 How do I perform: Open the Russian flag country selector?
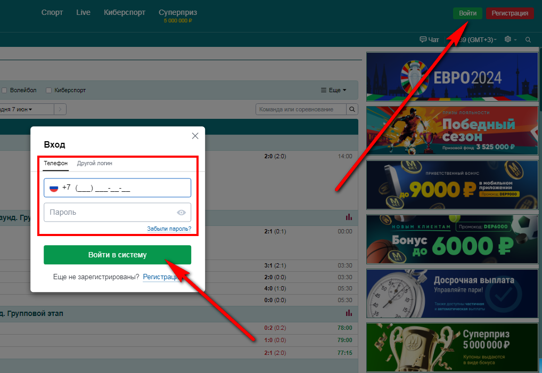(x=54, y=188)
